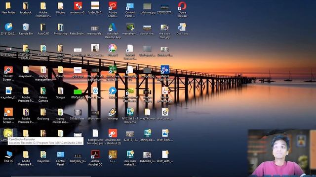
Task: Open johnny.zip archive file
Action: pyautogui.click(x=147, y=135)
